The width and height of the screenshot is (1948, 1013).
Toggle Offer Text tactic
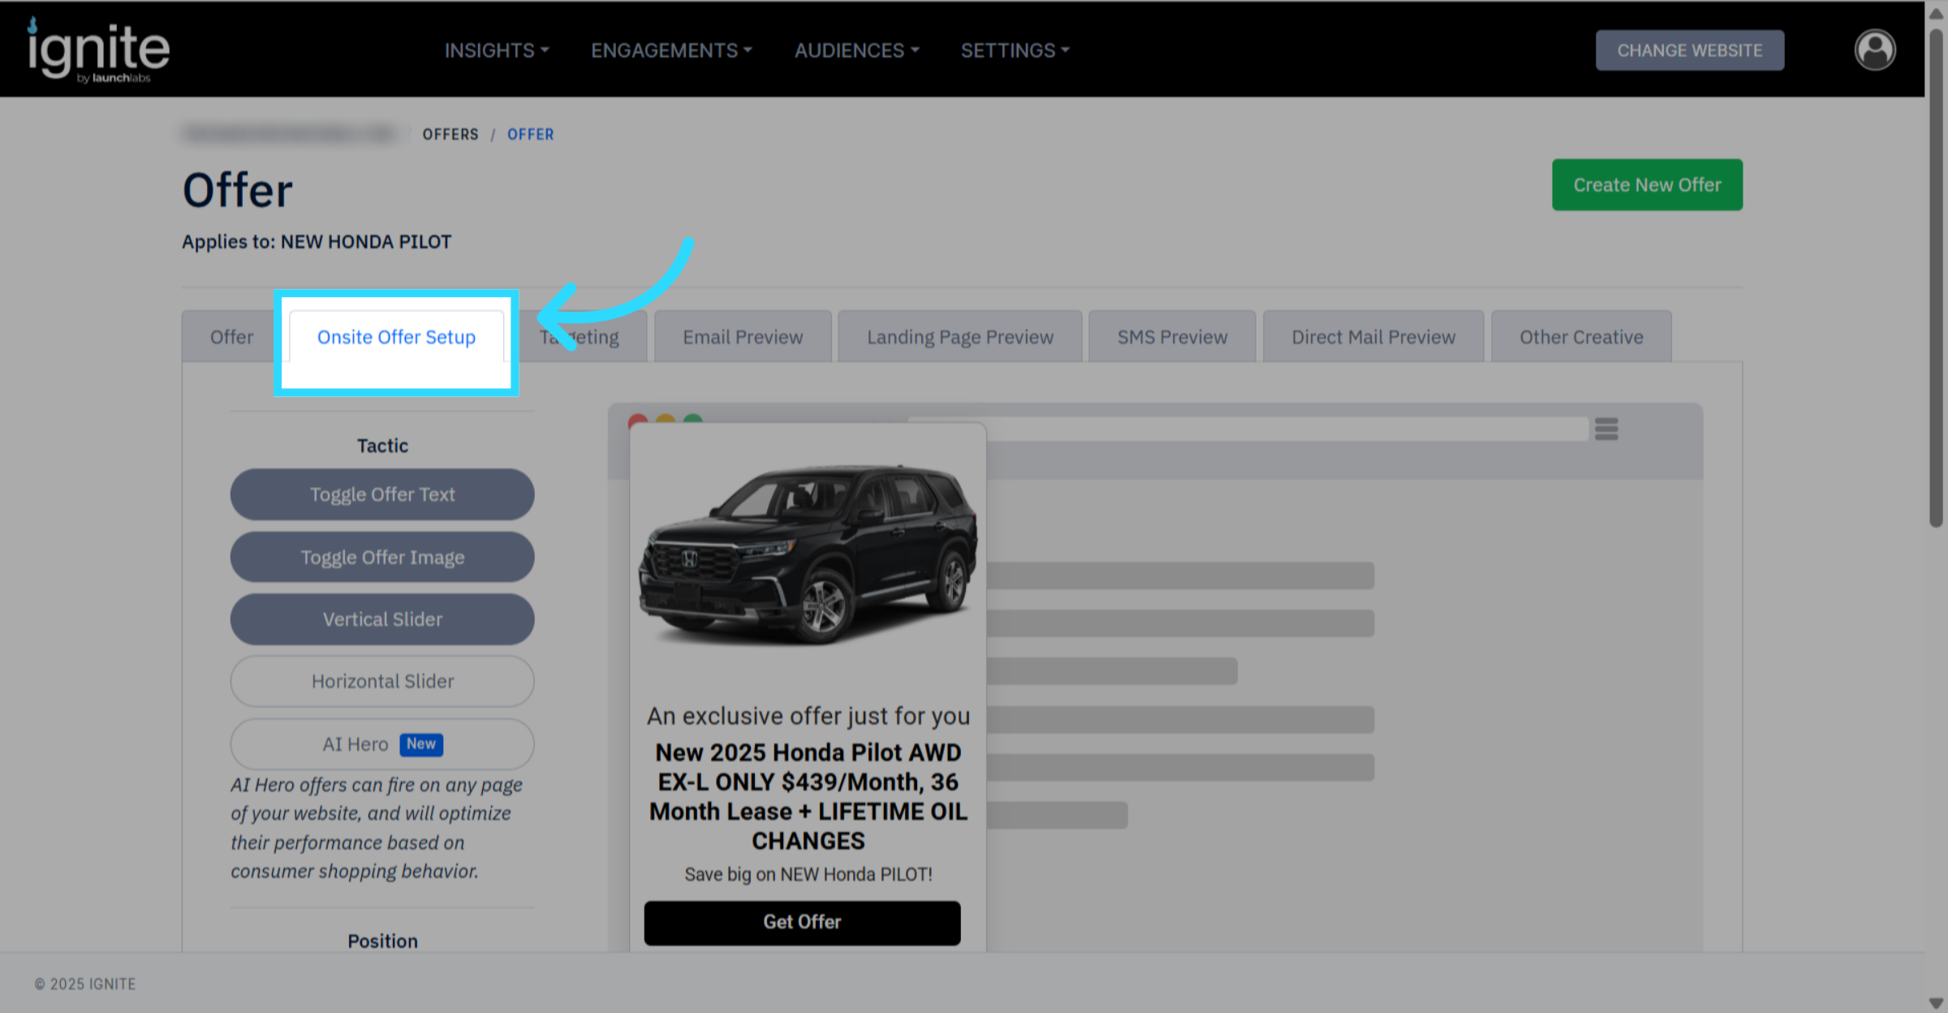[382, 494]
